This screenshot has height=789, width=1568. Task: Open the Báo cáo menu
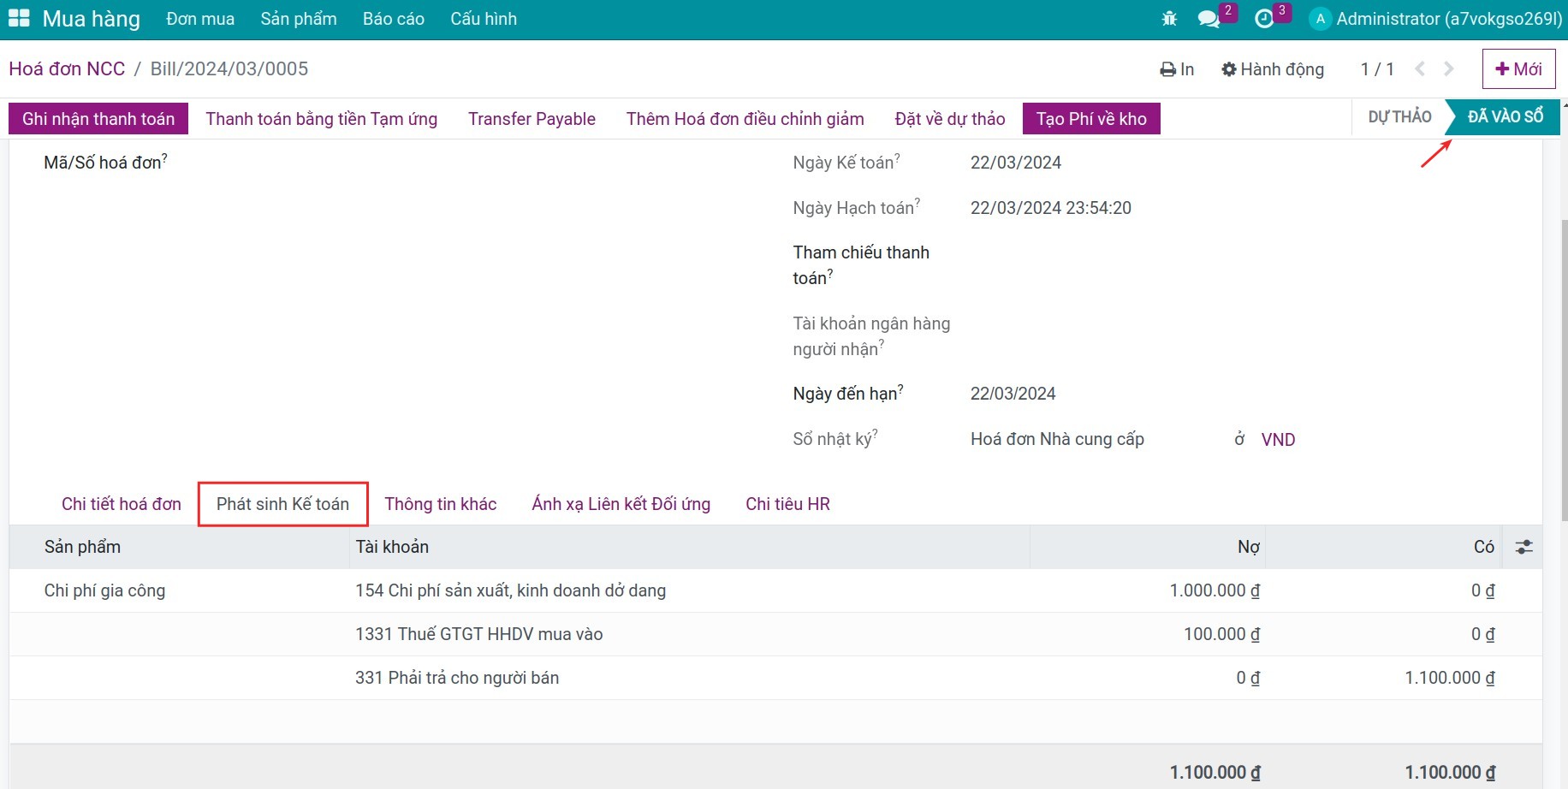pos(394,19)
